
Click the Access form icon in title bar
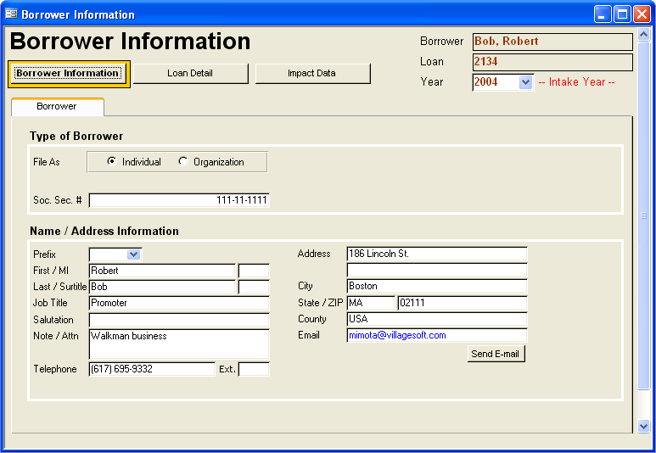(11, 14)
